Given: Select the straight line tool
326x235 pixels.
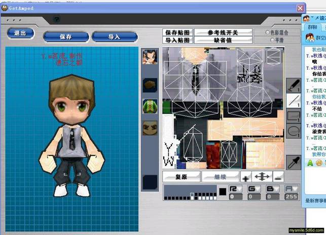Looking at the screenshot, I should click(293, 100).
